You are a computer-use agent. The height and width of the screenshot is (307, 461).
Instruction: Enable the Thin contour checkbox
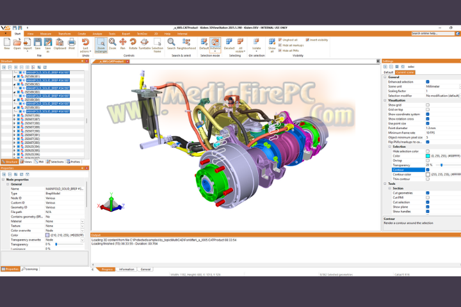428,179
